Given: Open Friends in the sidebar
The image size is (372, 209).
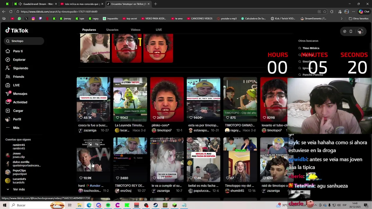Looking at the screenshot, I should coord(18,77).
